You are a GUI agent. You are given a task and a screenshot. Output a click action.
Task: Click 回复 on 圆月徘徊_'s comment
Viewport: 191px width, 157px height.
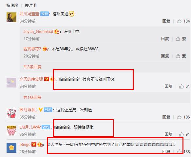(166, 117)
